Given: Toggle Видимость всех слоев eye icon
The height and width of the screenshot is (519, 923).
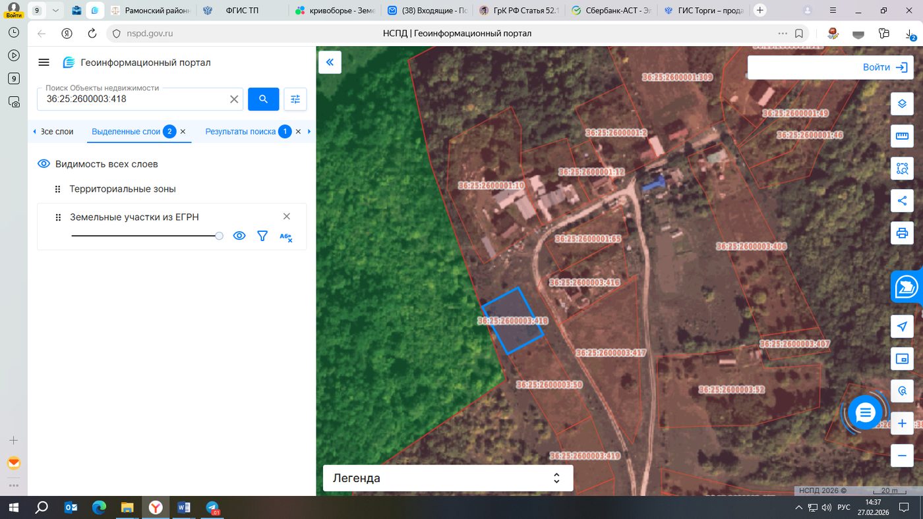Looking at the screenshot, I should click(44, 164).
